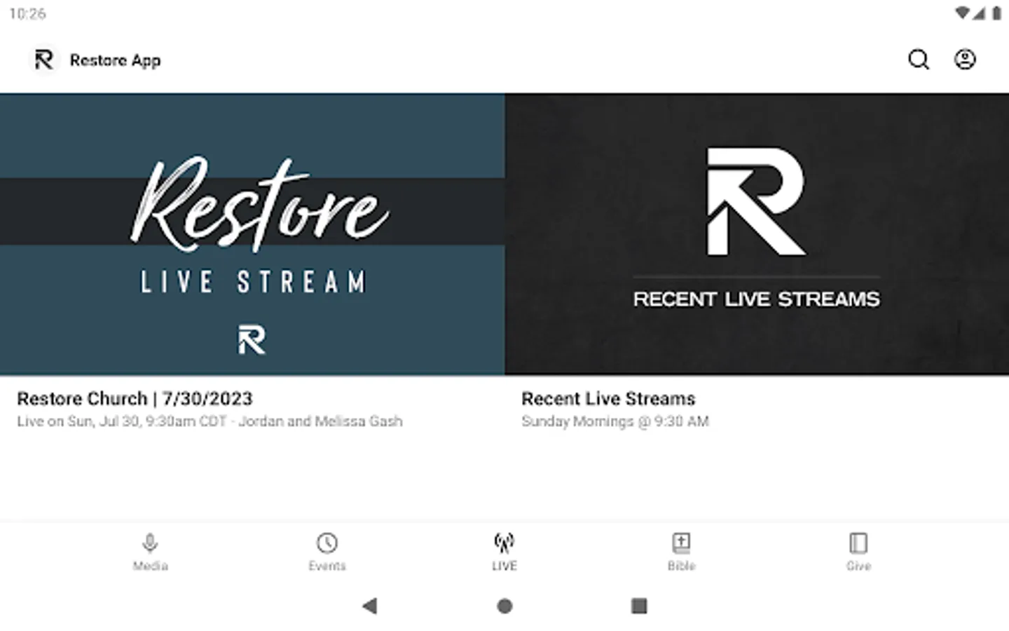
Task: Tap the Android home button
Action: (x=504, y=606)
